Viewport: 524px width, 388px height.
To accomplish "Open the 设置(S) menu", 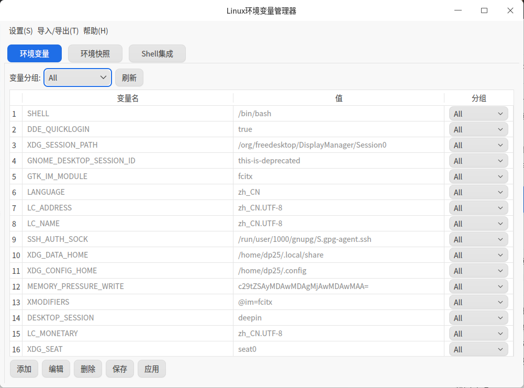I will click(x=21, y=31).
